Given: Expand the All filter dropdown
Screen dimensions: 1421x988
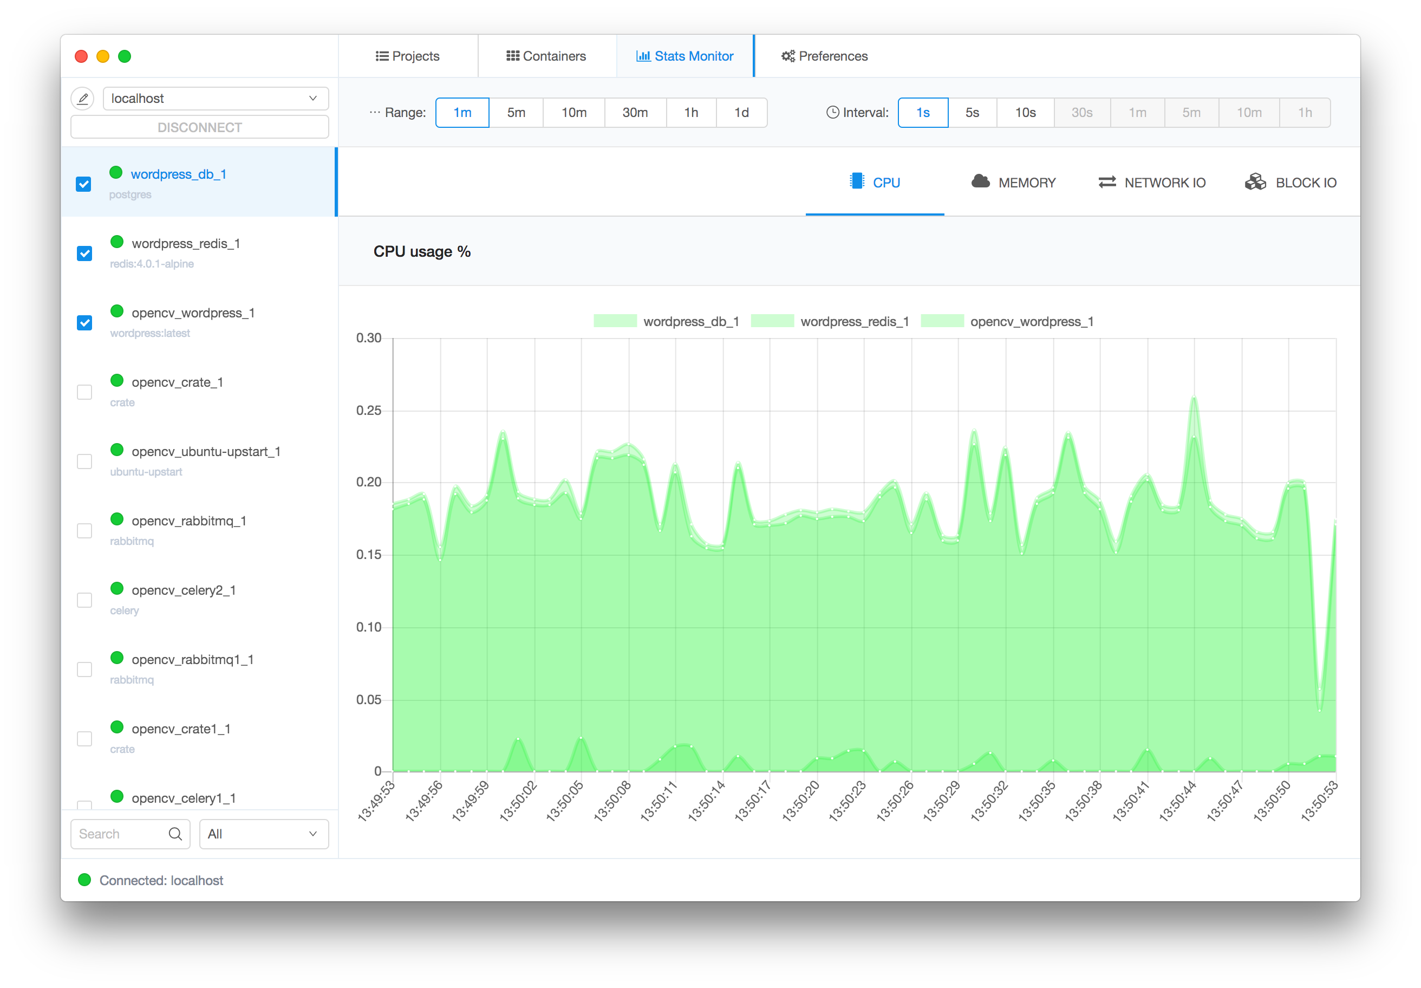Looking at the screenshot, I should click(264, 834).
